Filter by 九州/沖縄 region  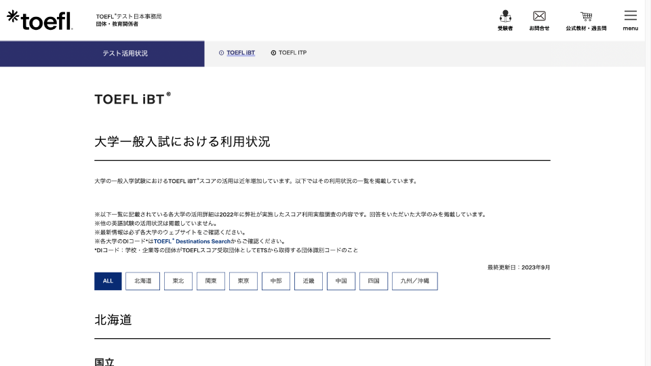415,281
